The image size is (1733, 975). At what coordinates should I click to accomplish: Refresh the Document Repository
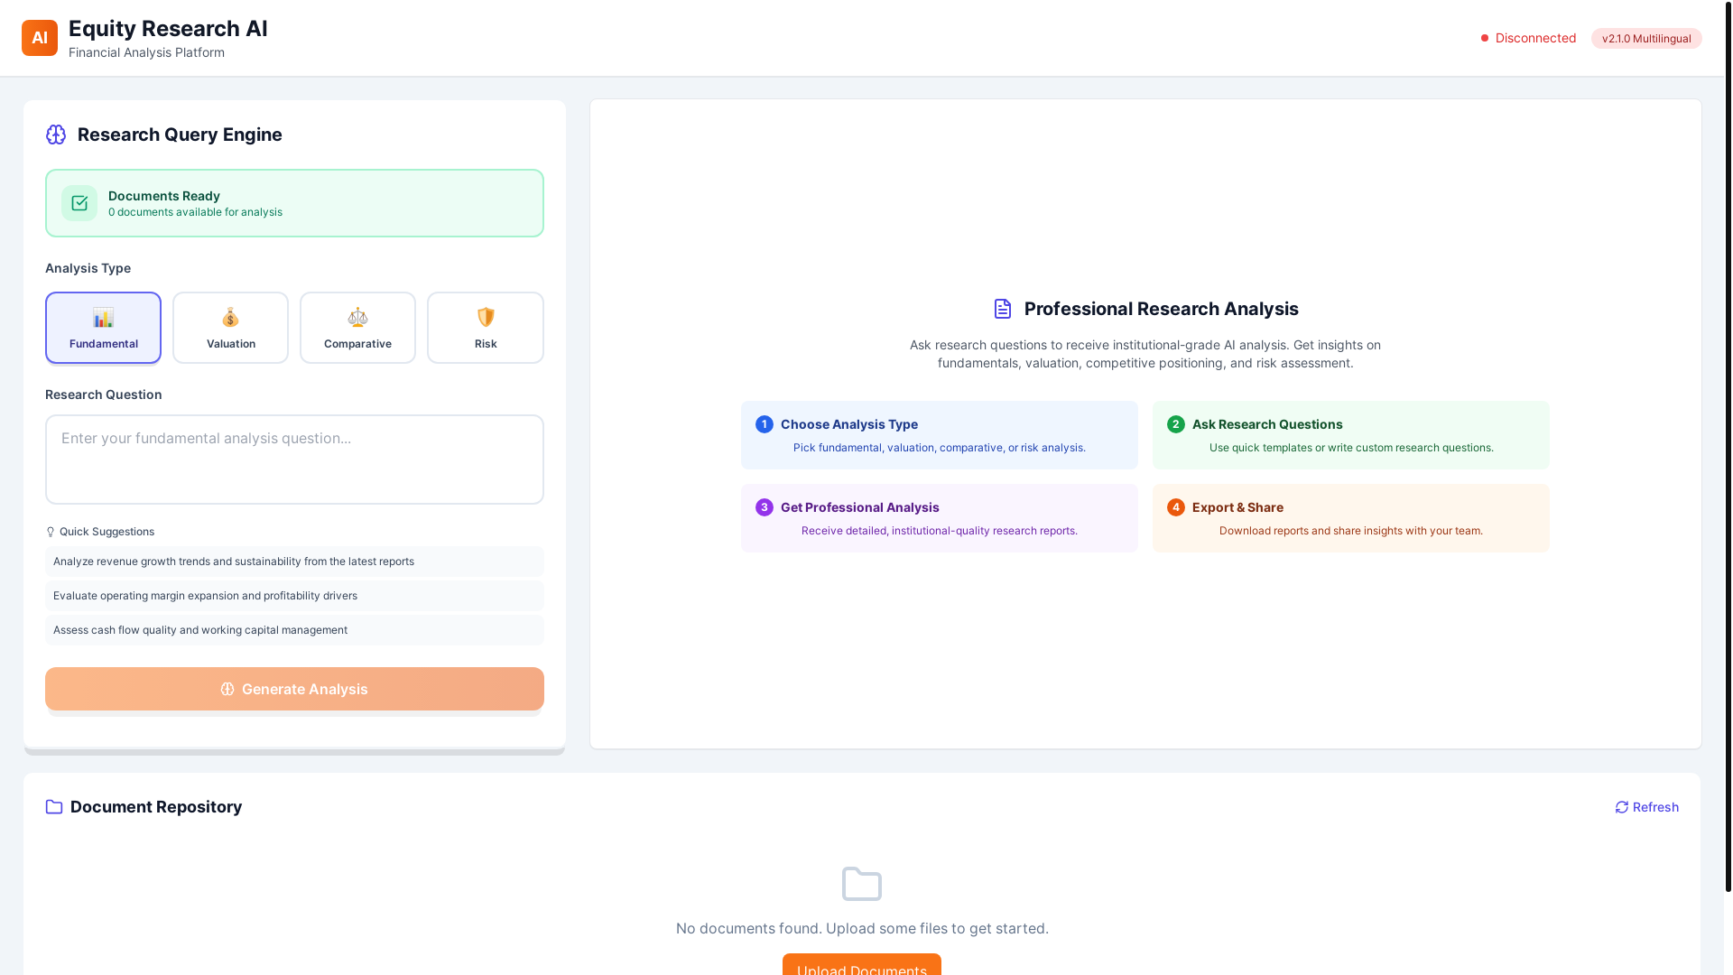coord(1647,807)
